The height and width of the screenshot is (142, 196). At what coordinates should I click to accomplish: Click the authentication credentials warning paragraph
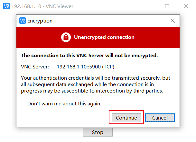[x=96, y=84]
